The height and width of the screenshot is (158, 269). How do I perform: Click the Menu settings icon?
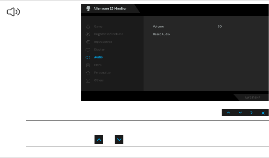pos(88,65)
